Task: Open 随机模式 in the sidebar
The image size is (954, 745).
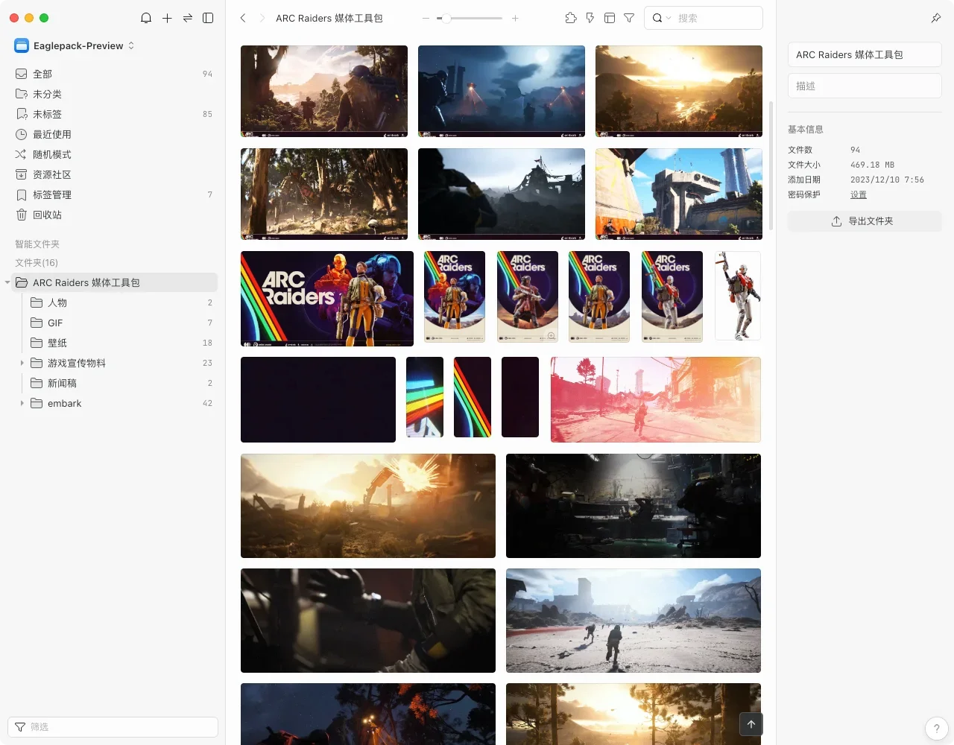Action: (113, 154)
